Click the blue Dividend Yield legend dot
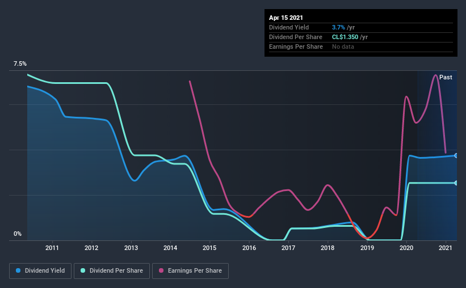Viewport: 466px width, 288px height. click(18, 270)
